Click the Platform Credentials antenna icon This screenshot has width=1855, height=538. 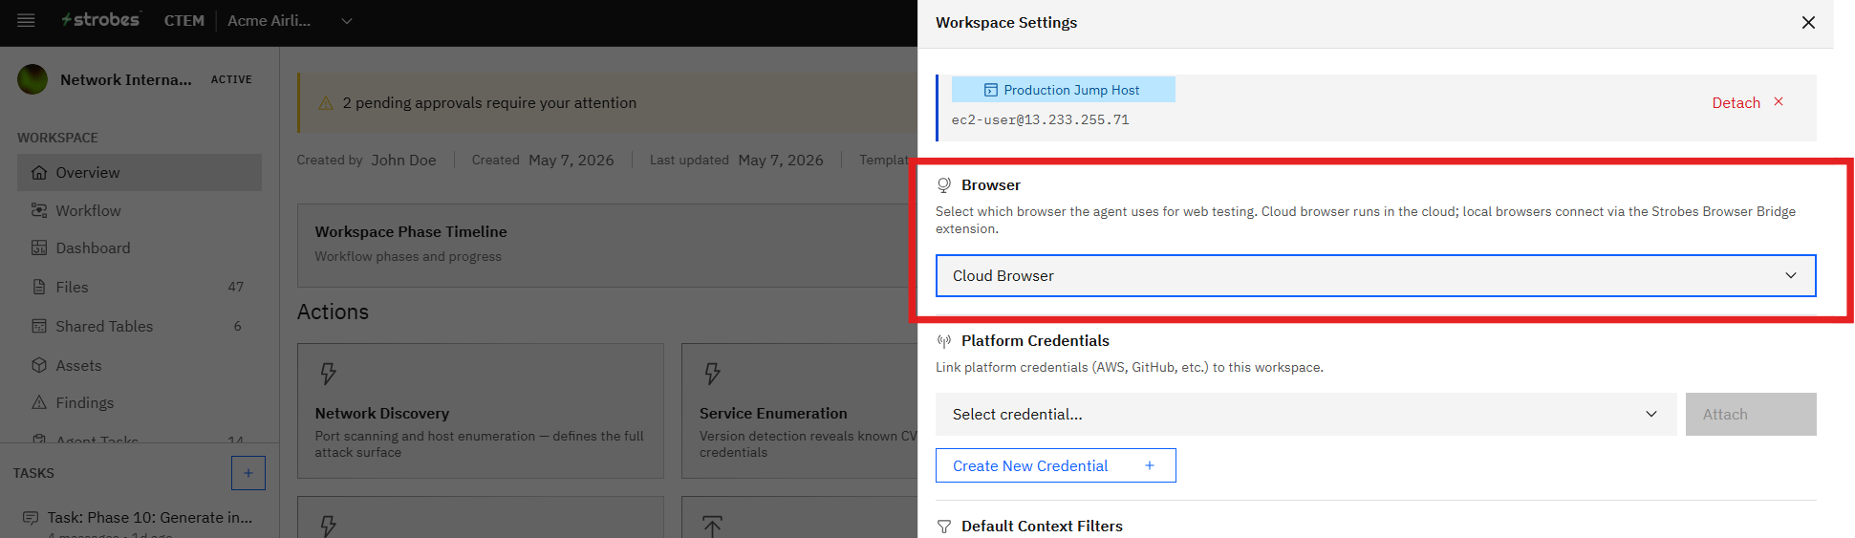click(x=944, y=341)
